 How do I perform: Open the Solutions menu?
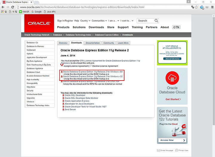pos(79,27)
